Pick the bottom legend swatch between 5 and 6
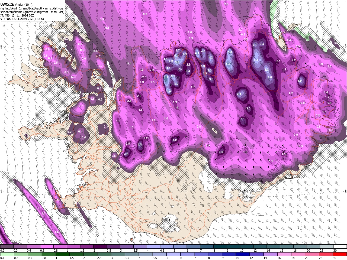The height and width of the screenshot is (260, 347). click(173, 254)
